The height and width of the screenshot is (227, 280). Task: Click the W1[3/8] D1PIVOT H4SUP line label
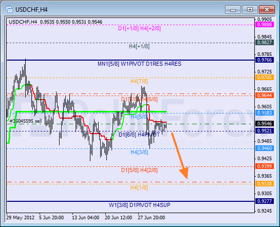[x=139, y=205]
